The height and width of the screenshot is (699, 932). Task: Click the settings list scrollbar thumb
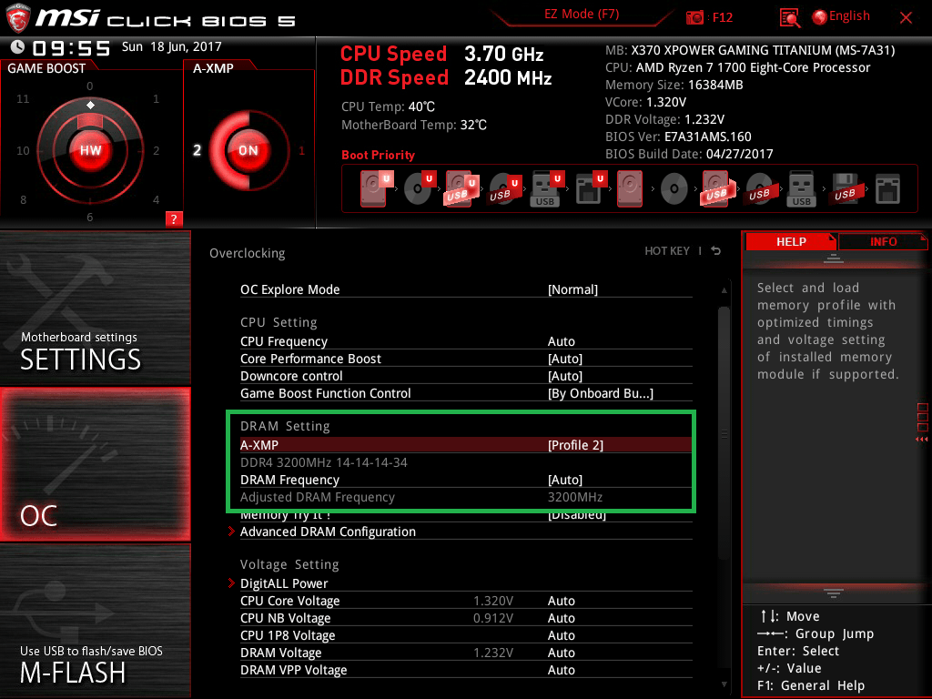click(724, 432)
